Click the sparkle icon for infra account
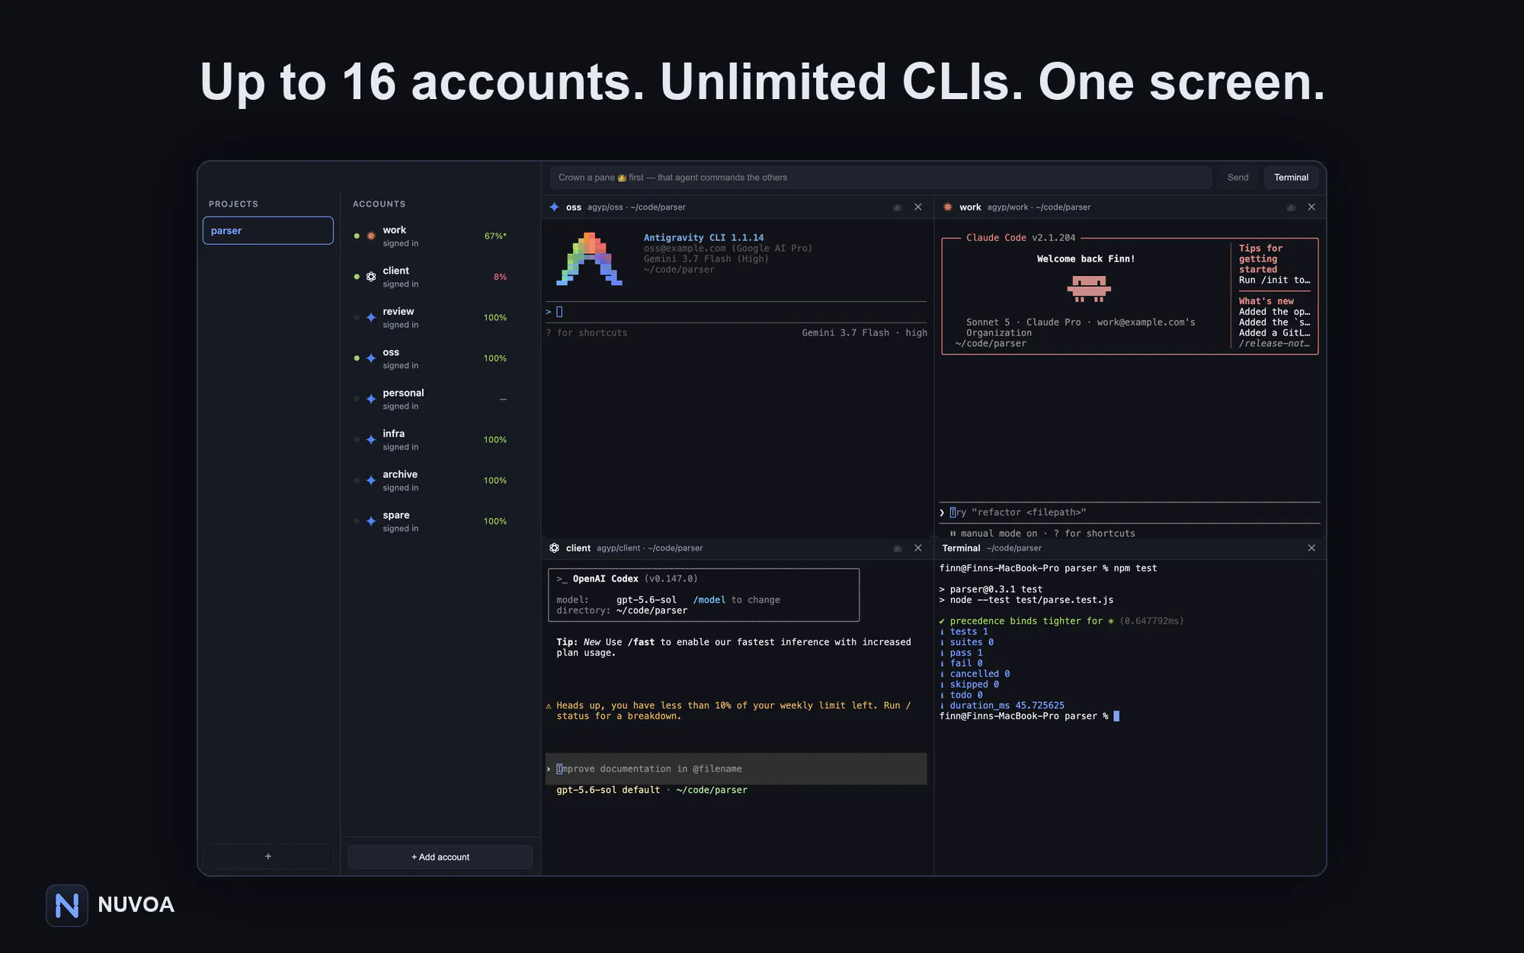This screenshot has width=1524, height=953. coord(371,440)
